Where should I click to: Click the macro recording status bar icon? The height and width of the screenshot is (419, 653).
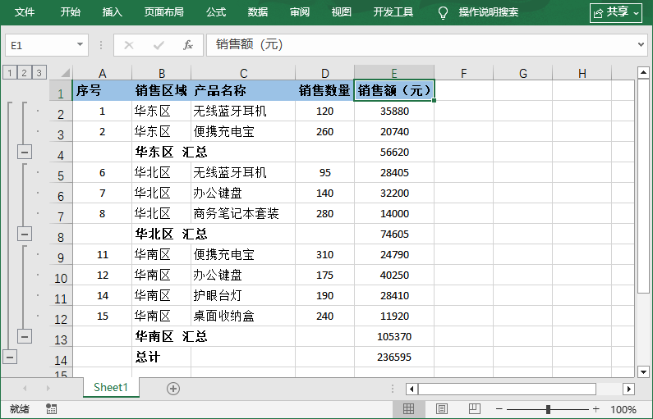[51, 409]
